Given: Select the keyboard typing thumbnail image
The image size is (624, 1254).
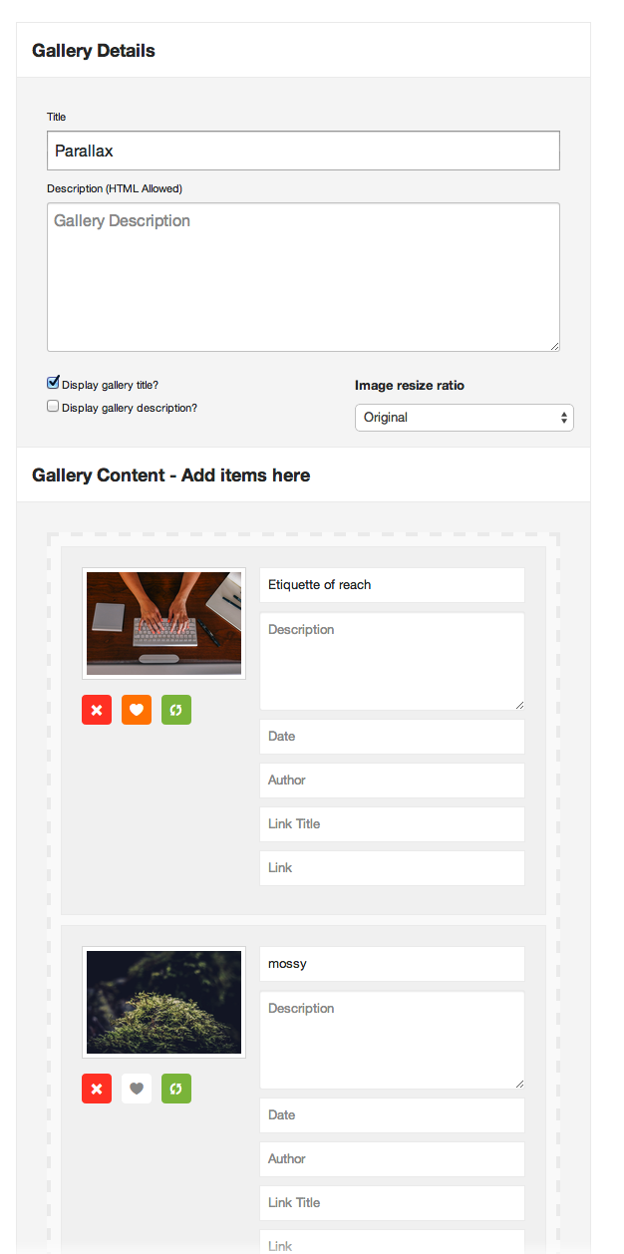Looking at the screenshot, I should [163, 624].
